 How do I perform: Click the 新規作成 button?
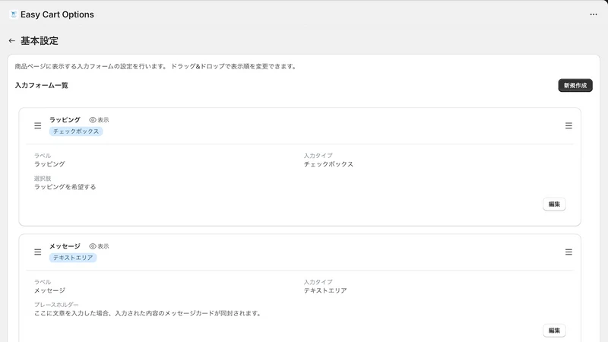575,85
